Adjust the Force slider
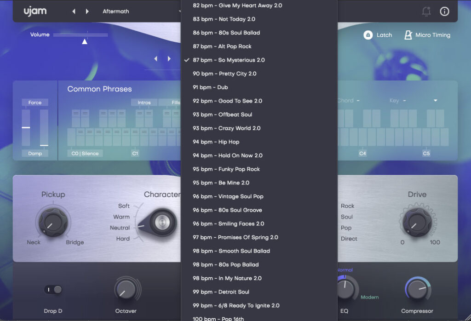This screenshot has height=321, width=471. point(26,128)
